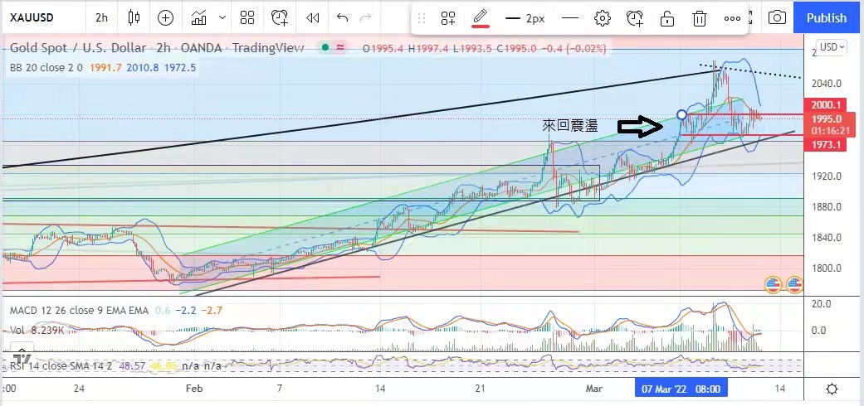The height and width of the screenshot is (406, 864).
Task: Create an alert with the alarm clock icon
Action: [x=280, y=17]
